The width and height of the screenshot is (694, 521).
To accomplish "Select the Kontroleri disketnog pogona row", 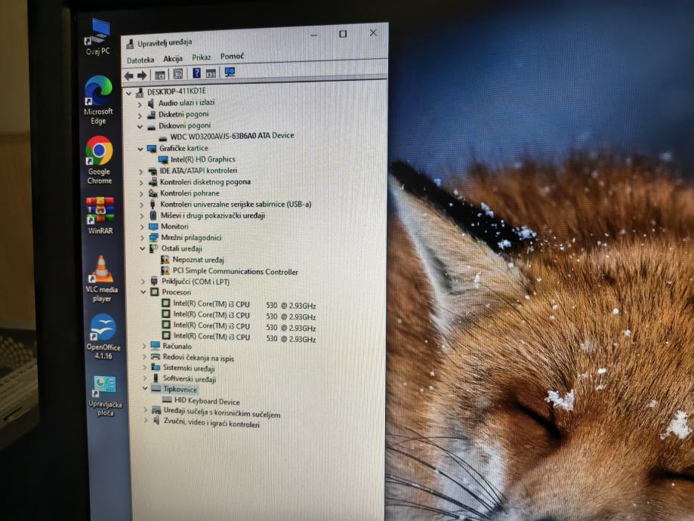I will pos(205,182).
